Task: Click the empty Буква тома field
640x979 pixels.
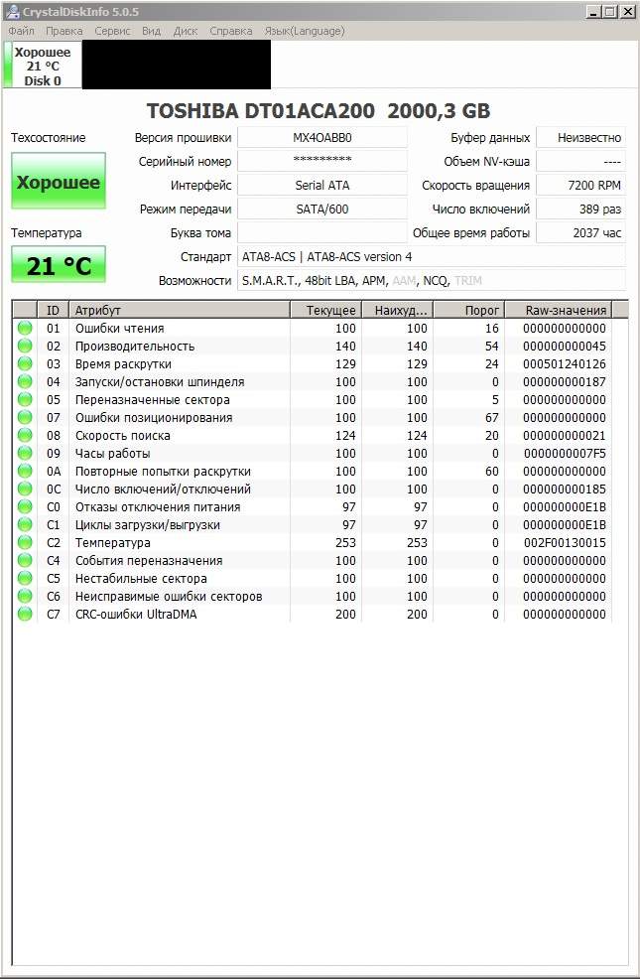Action: coord(322,233)
